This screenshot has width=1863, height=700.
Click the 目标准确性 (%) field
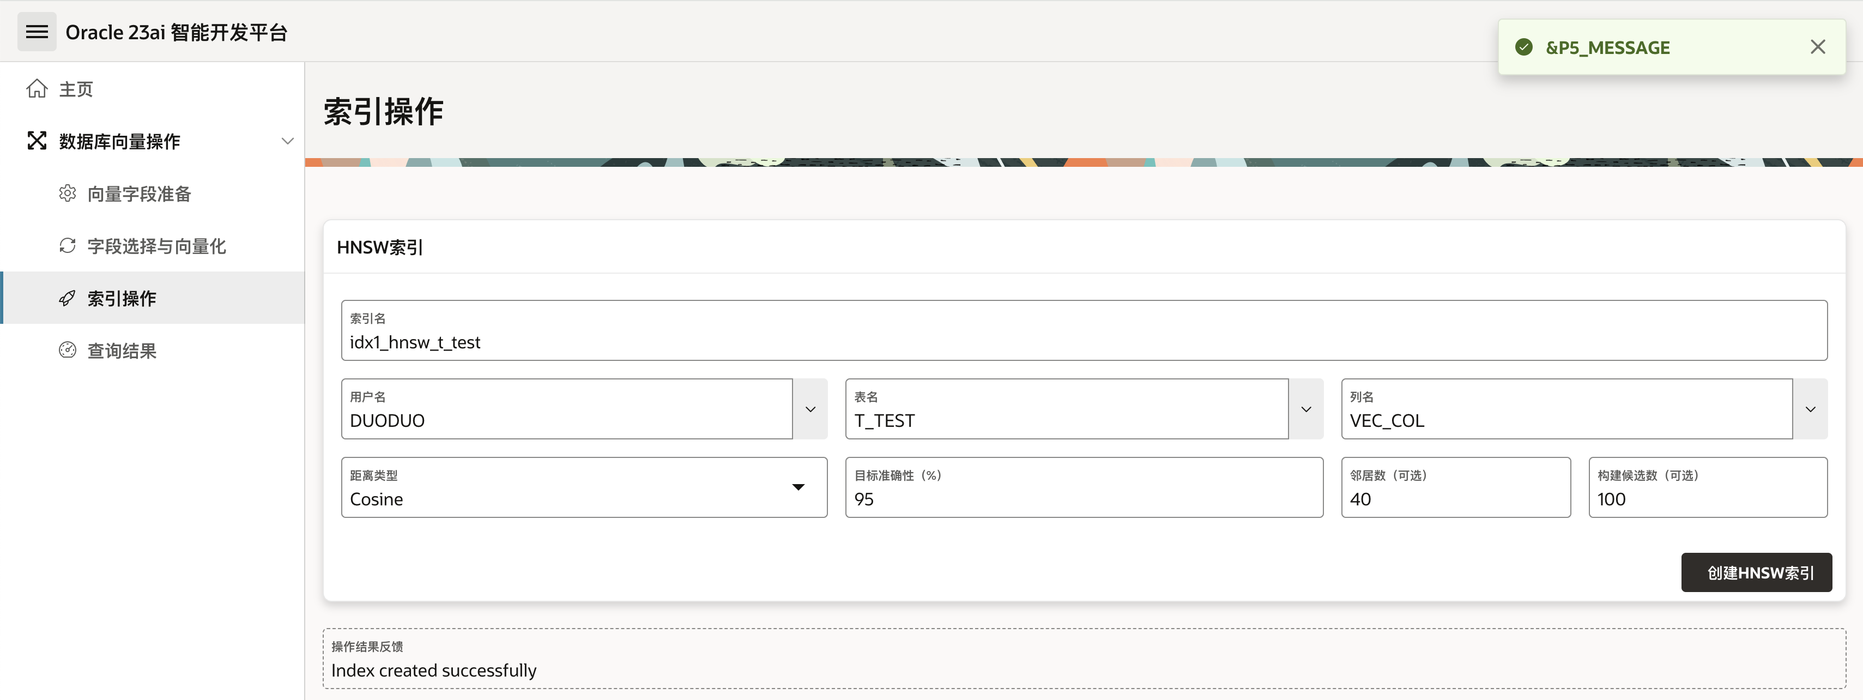point(1084,498)
